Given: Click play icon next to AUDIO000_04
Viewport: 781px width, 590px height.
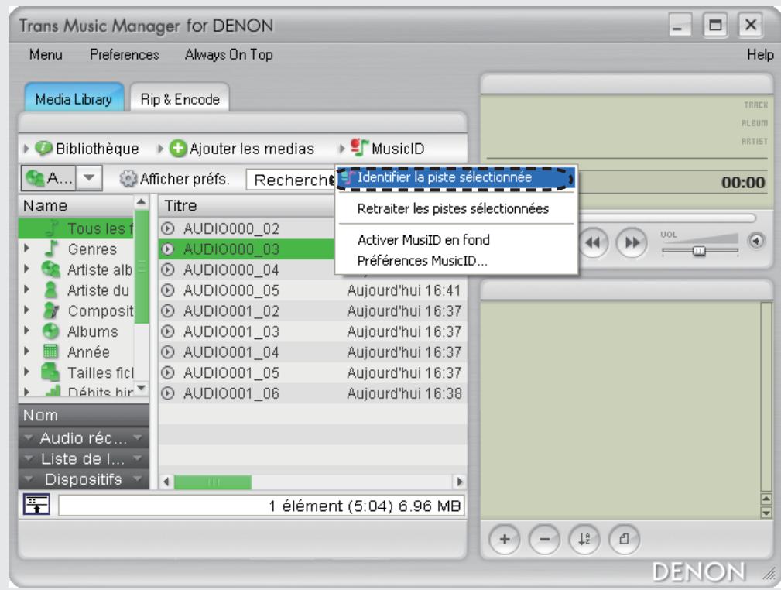Looking at the screenshot, I should point(168,269).
